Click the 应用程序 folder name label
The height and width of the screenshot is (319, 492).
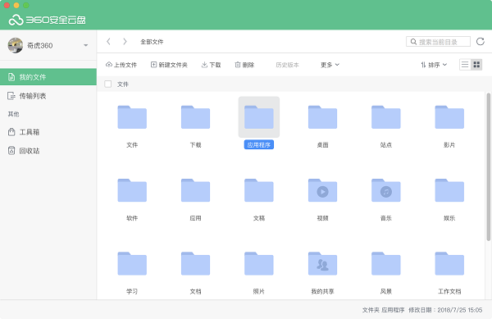[x=259, y=144]
